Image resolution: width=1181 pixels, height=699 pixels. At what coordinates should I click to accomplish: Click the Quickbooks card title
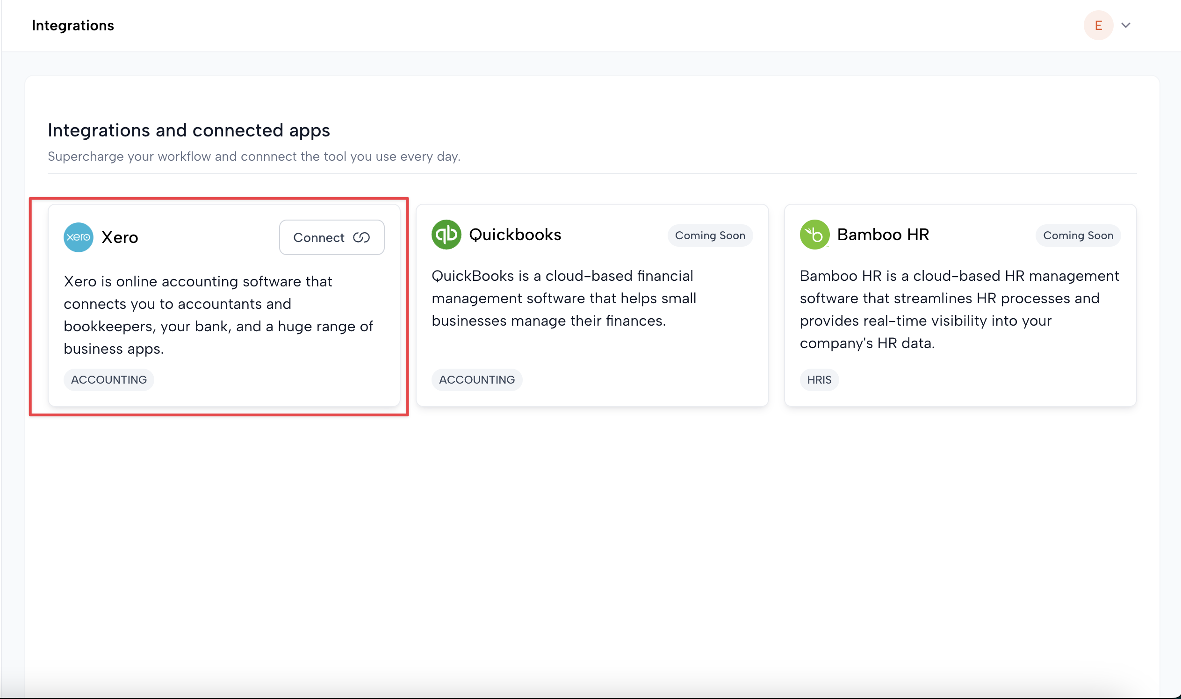click(515, 235)
